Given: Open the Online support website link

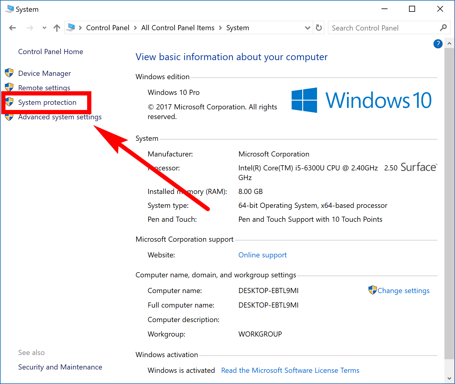Looking at the screenshot, I should tap(262, 255).
